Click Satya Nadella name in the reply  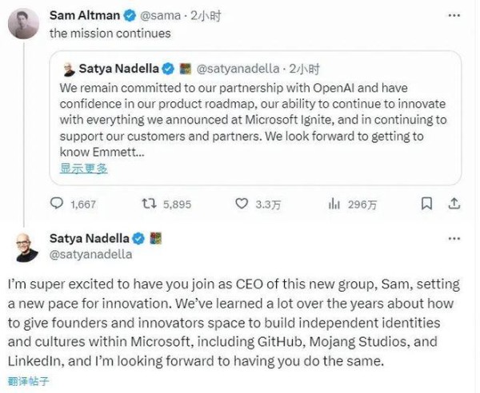(x=88, y=238)
